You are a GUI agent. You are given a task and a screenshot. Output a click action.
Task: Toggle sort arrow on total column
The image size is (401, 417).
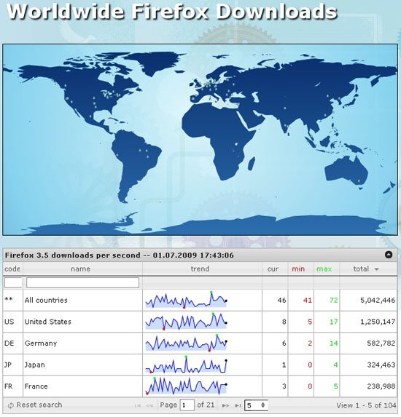point(376,269)
